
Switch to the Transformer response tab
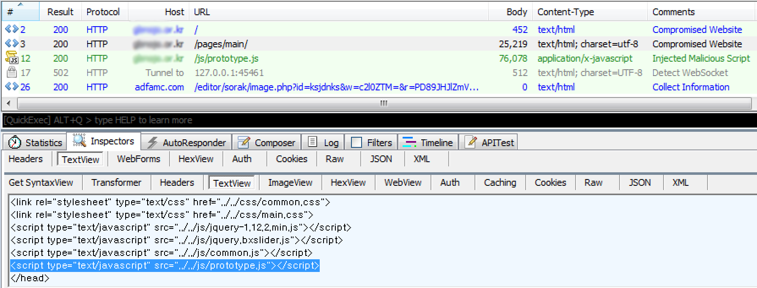(x=116, y=182)
